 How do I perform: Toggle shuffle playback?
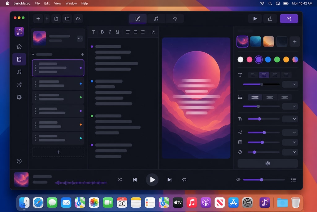tap(120, 180)
